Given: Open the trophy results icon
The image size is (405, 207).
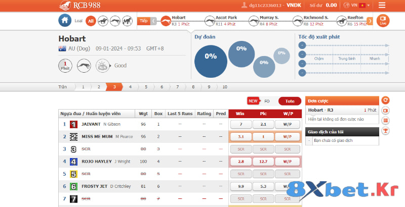Looking at the screenshot, I should click(x=386, y=131).
